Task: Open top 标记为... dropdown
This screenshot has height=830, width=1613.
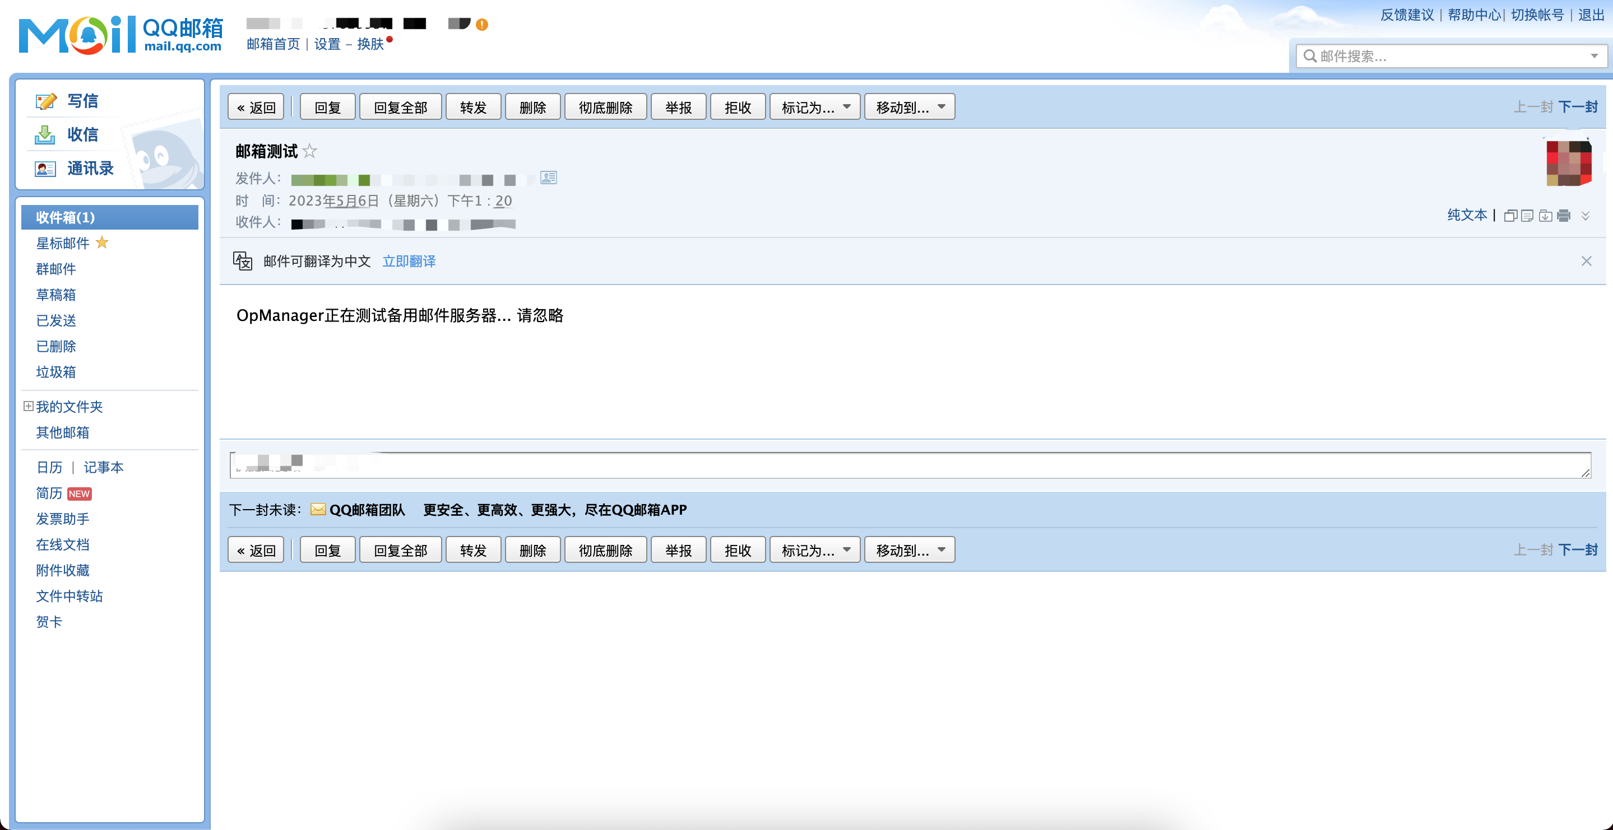Action: tap(815, 107)
